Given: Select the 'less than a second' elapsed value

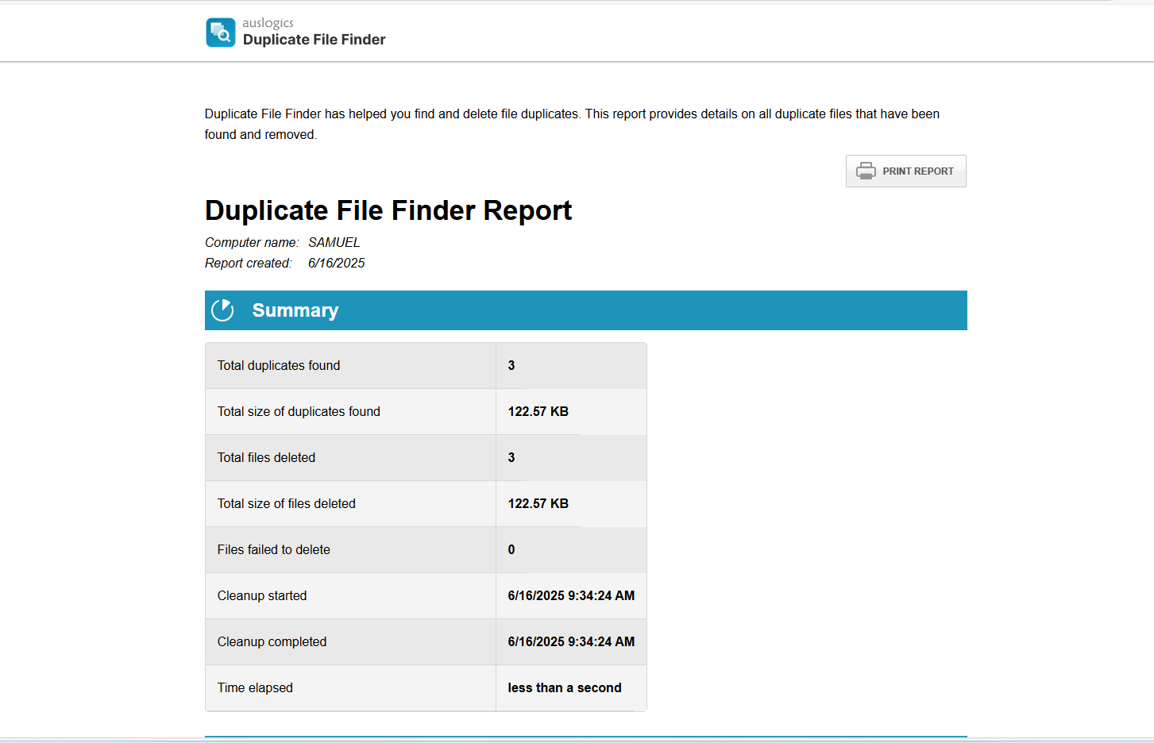Looking at the screenshot, I should [564, 687].
